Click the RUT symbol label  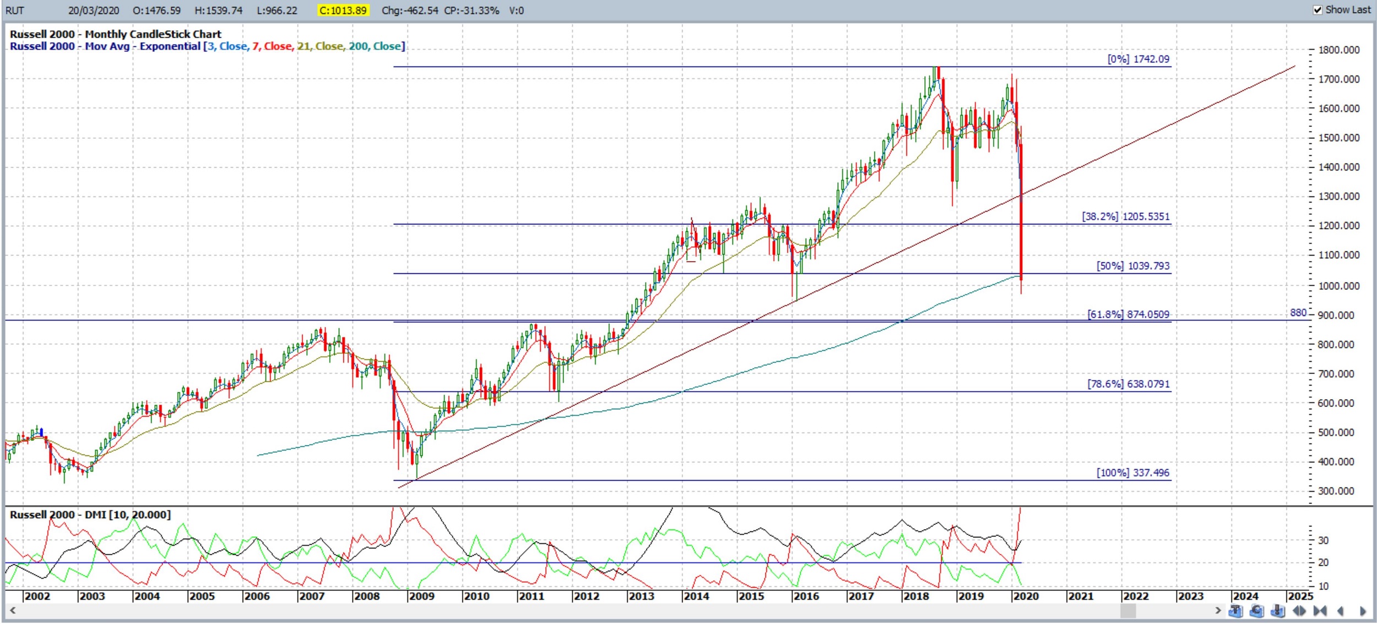15,10
